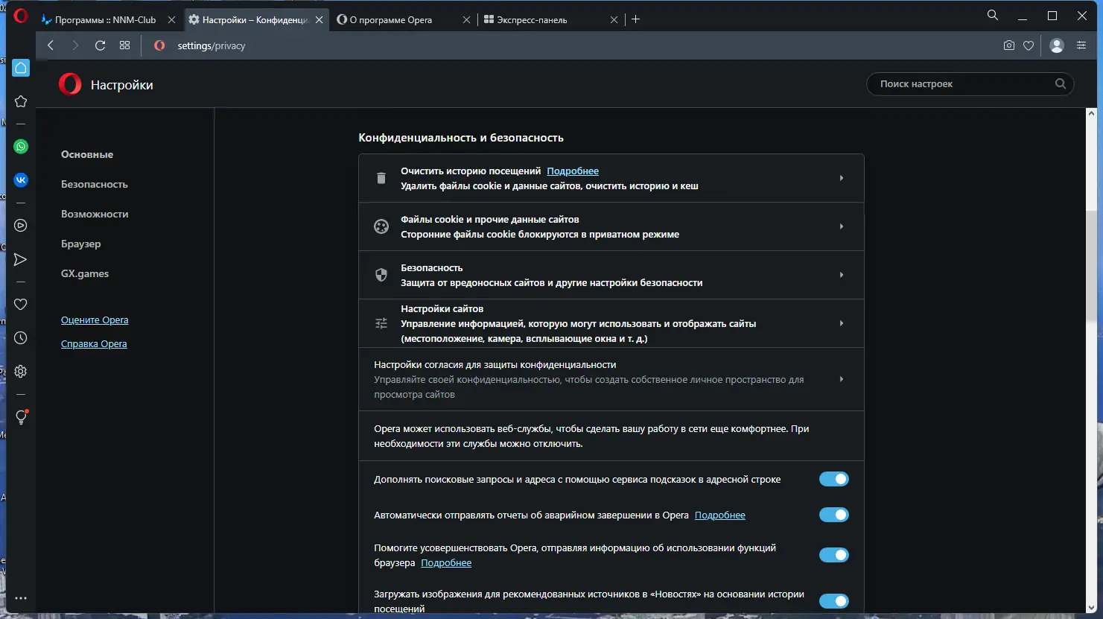Expand the 'Файлы cookie' settings row
This screenshot has height=619, width=1103.
[x=841, y=226]
